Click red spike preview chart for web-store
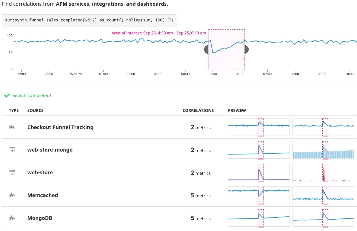This screenshot has width=357, height=231. pos(323,173)
